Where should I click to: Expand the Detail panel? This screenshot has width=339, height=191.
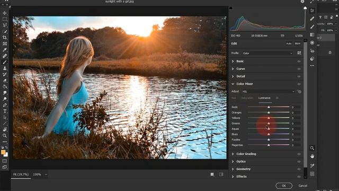[233, 76]
